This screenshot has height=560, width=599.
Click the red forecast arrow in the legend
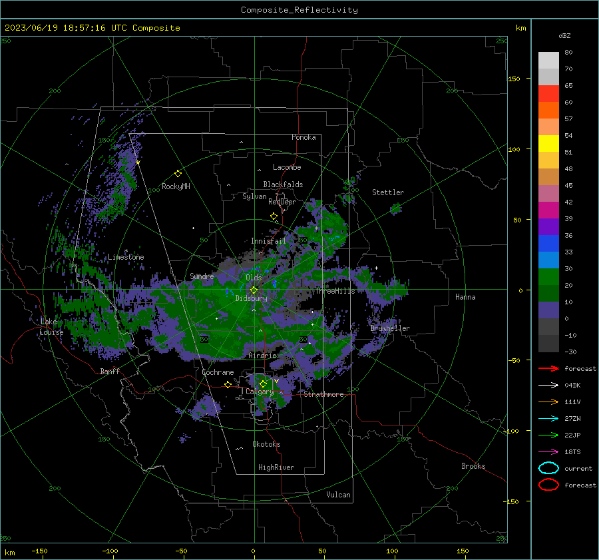(x=548, y=368)
